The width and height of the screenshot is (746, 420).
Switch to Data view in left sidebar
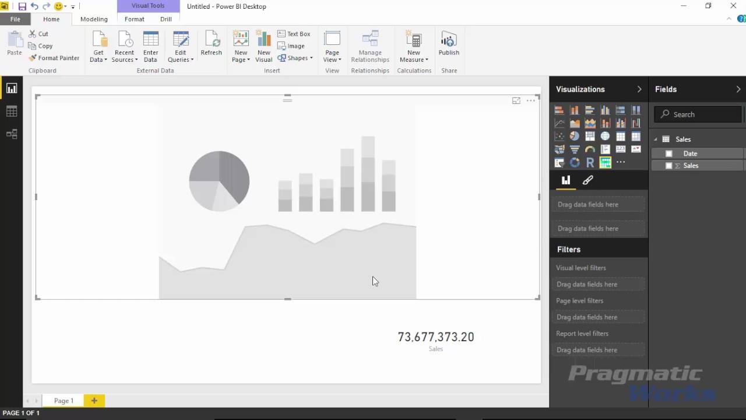point(12,111)
